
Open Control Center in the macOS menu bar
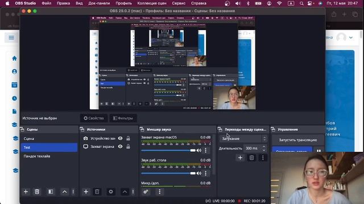(309, 3)
